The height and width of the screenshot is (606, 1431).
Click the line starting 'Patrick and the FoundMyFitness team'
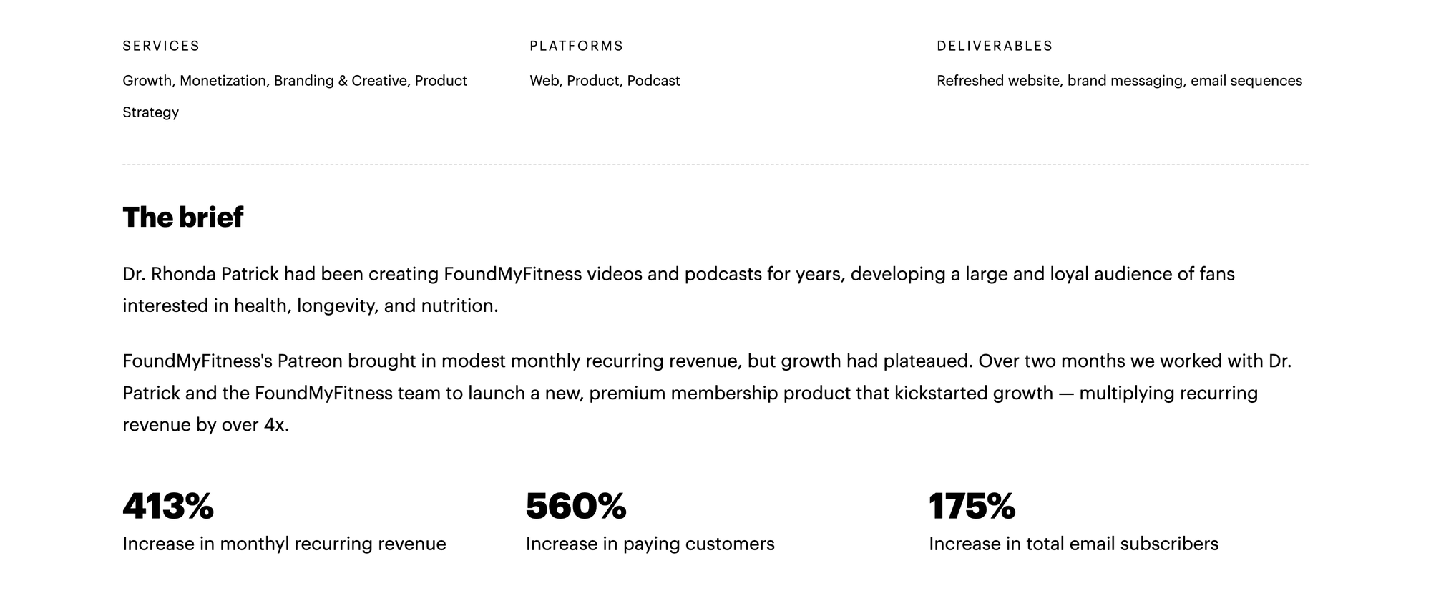(690, 393)
